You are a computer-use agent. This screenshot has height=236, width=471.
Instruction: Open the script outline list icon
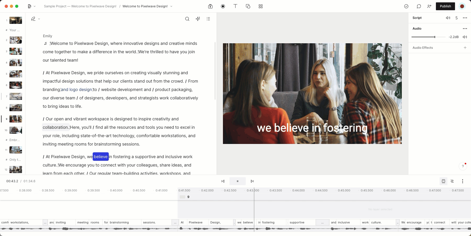(x=208, y=19)
